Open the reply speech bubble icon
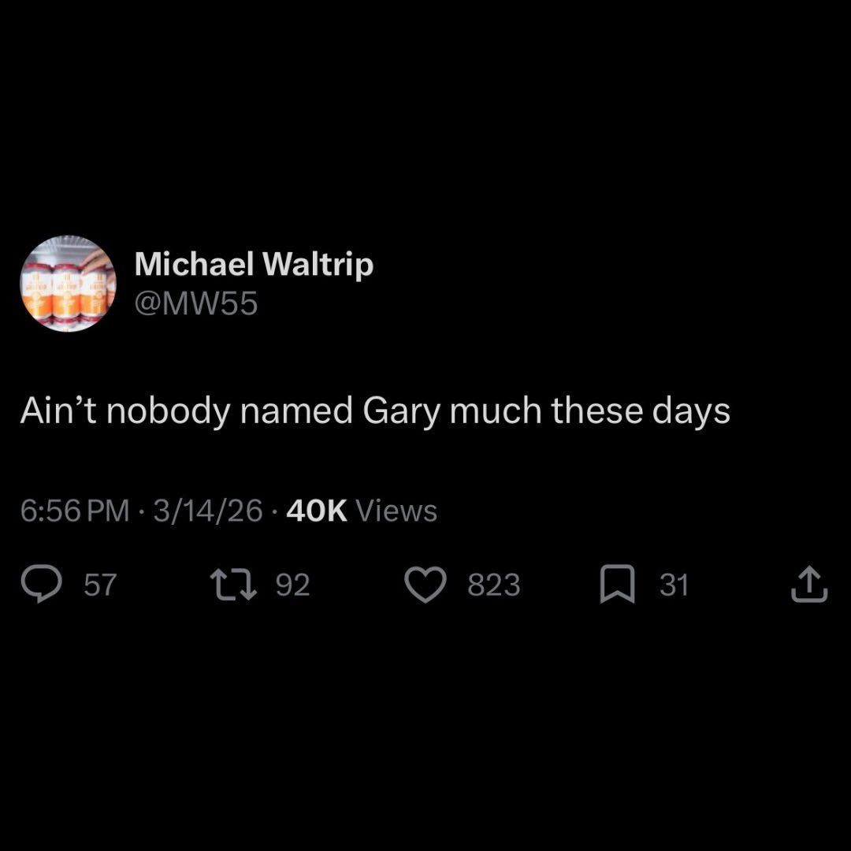This screenshot has height=851, width=851. [x=41, y=584]
